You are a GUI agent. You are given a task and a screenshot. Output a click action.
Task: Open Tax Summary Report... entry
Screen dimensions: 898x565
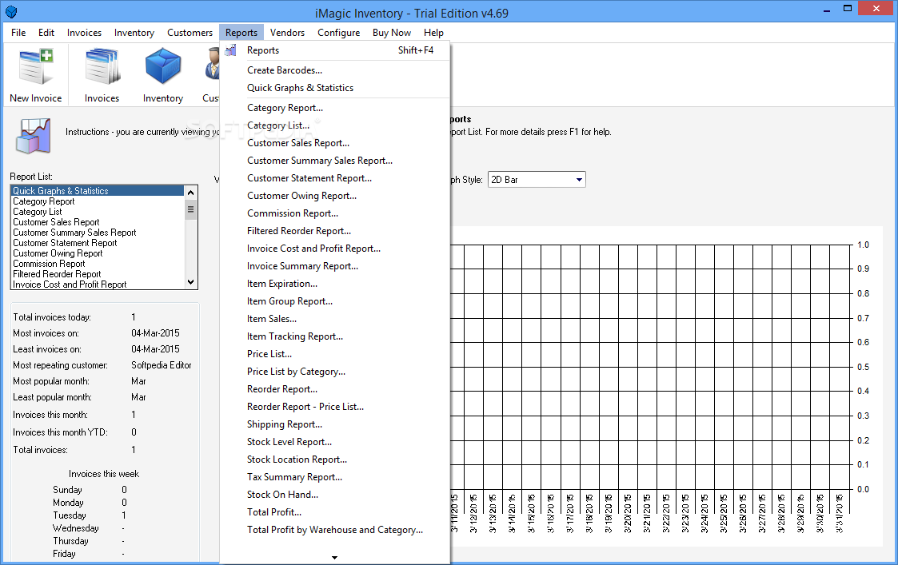335,477
